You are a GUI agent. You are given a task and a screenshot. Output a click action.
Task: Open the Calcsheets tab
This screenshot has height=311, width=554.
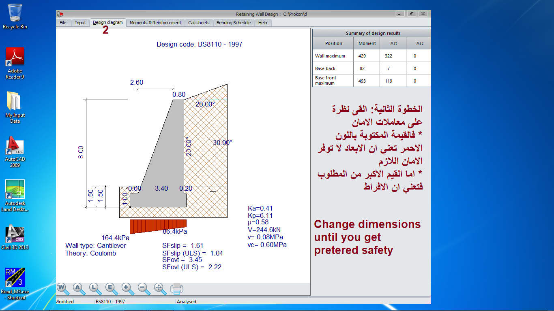pos(198,23)
